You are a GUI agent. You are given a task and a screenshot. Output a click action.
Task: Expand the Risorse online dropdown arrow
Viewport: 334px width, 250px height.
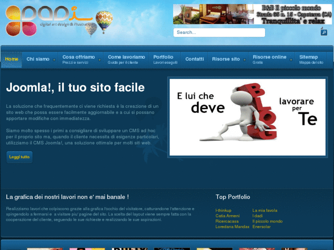291,60
